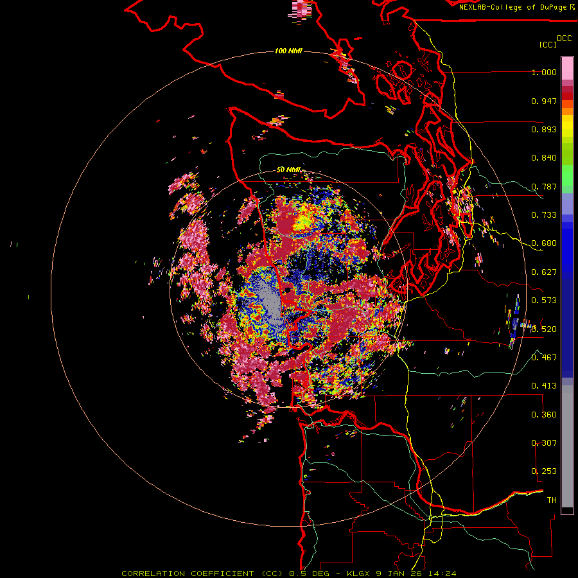Click the 0.253 scale value
The width and height of the screenshot is (578, 578).
tap(544, 471)
